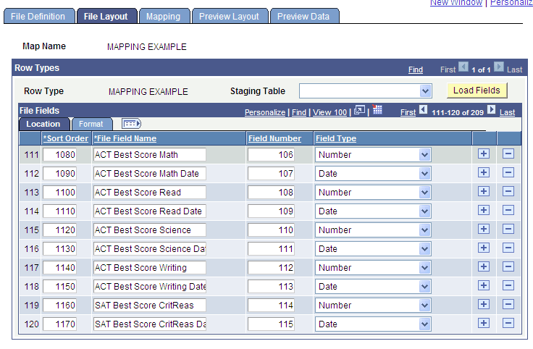Open Field Type dropdown for field 114
Screen dimensions: 533x349
tap(424, 306)
